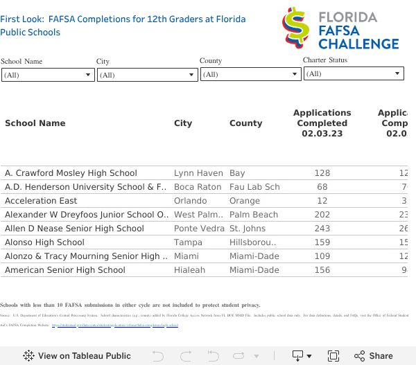This screenshot has width=416, height=365.
Task: Expand the Charter Status filter dropdown
Action: pyautogui.click(x=354, y=73)
